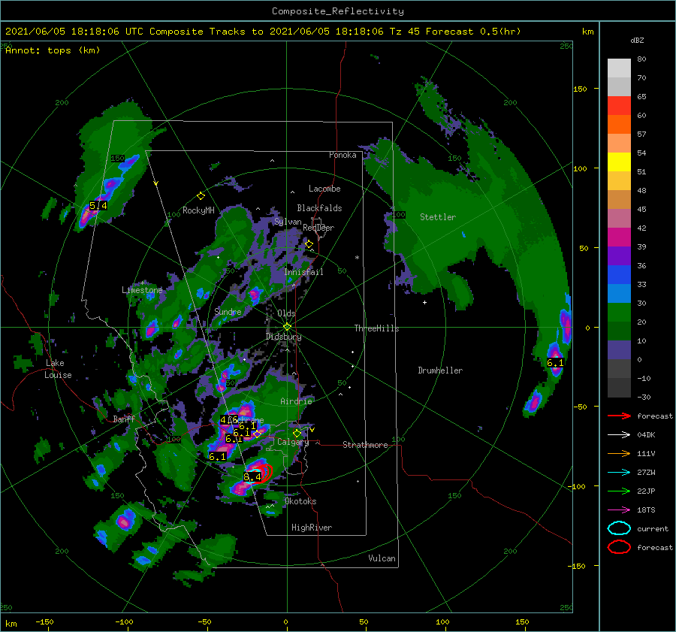Screen dimensions: 676x632
Task: Select the cyan 27ZW track arrow
Action: [x=619, y=473]
